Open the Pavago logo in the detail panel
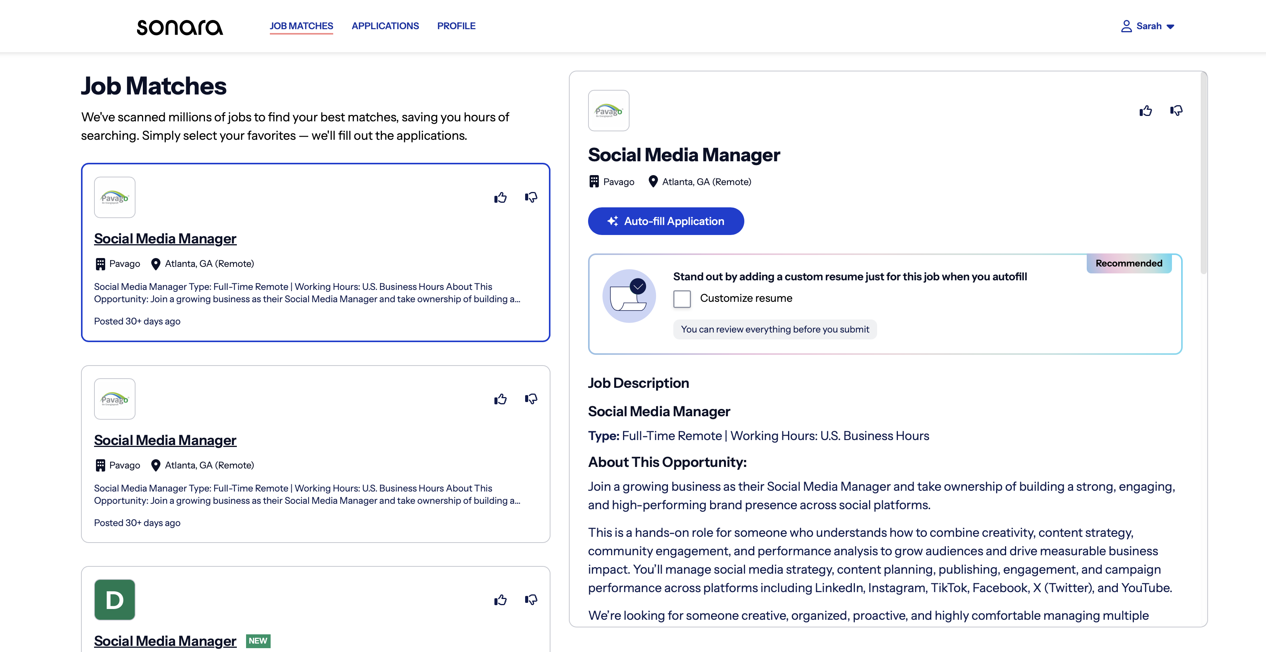The width and height of the screenshot is (1266, 652). click(x=608, y=111)
